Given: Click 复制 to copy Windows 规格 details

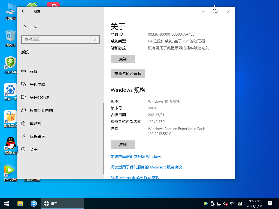Looking at the screenshot, I should pos(123,145).
